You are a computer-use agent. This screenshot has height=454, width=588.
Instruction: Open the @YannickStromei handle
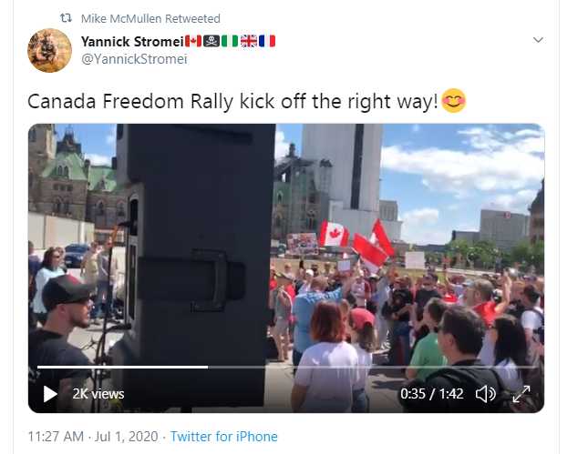[x=134, y=59]
